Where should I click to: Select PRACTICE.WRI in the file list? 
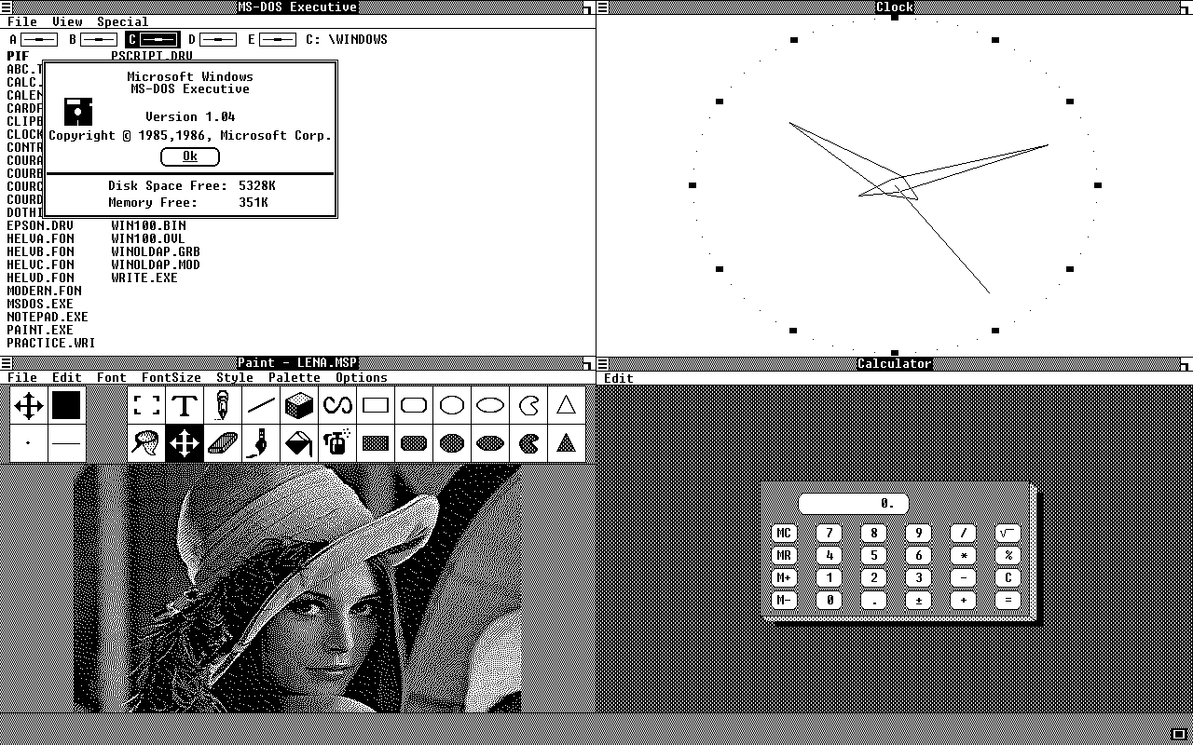[x=51, y=343]
